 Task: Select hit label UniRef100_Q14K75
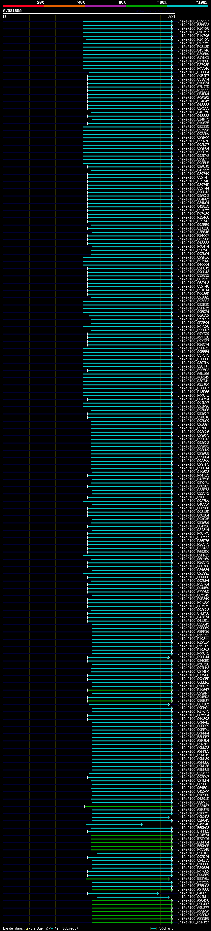(x=193, y=119)
